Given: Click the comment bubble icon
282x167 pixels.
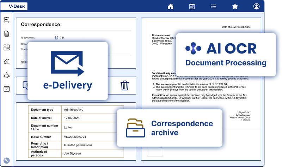Looking at the screenshot, I should [25, 85].
